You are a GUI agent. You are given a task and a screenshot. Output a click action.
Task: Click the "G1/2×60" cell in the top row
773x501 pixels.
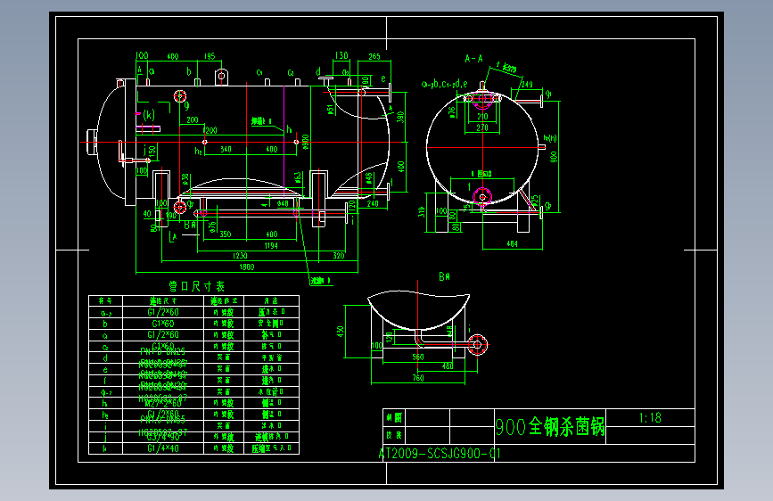coord(163,312)
